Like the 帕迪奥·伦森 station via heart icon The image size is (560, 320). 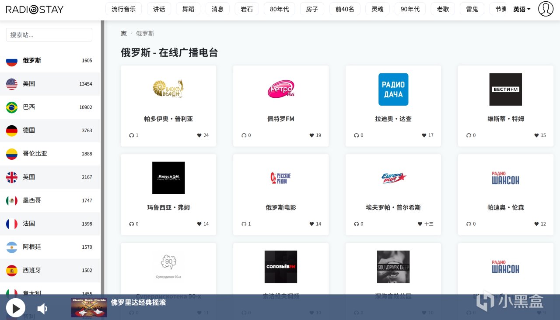(x=537, y=224)
